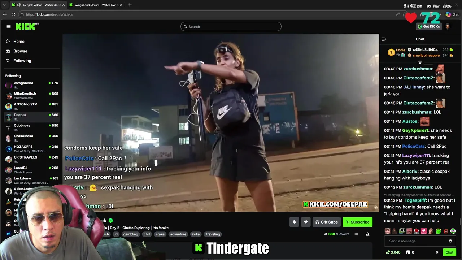Close the wvagabond Stream tab

(121, 5)
